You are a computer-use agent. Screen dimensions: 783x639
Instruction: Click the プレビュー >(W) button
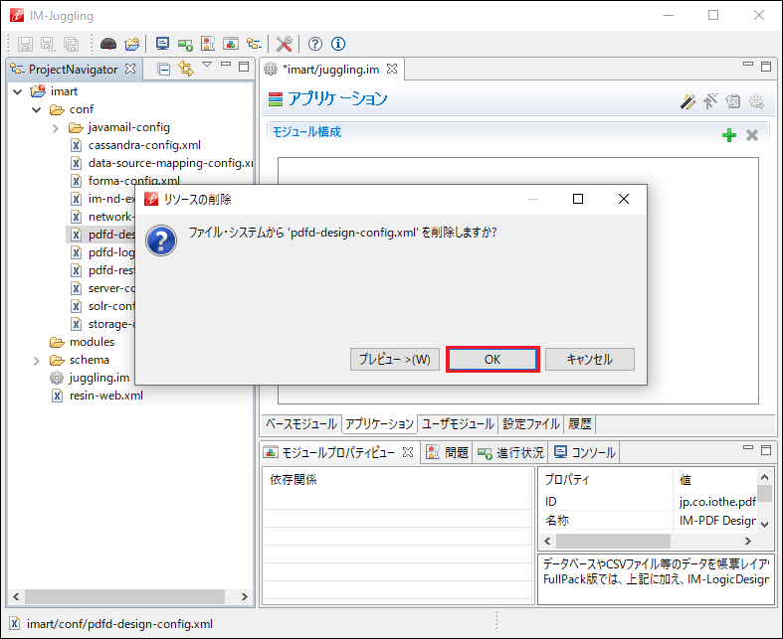point(395,359)
